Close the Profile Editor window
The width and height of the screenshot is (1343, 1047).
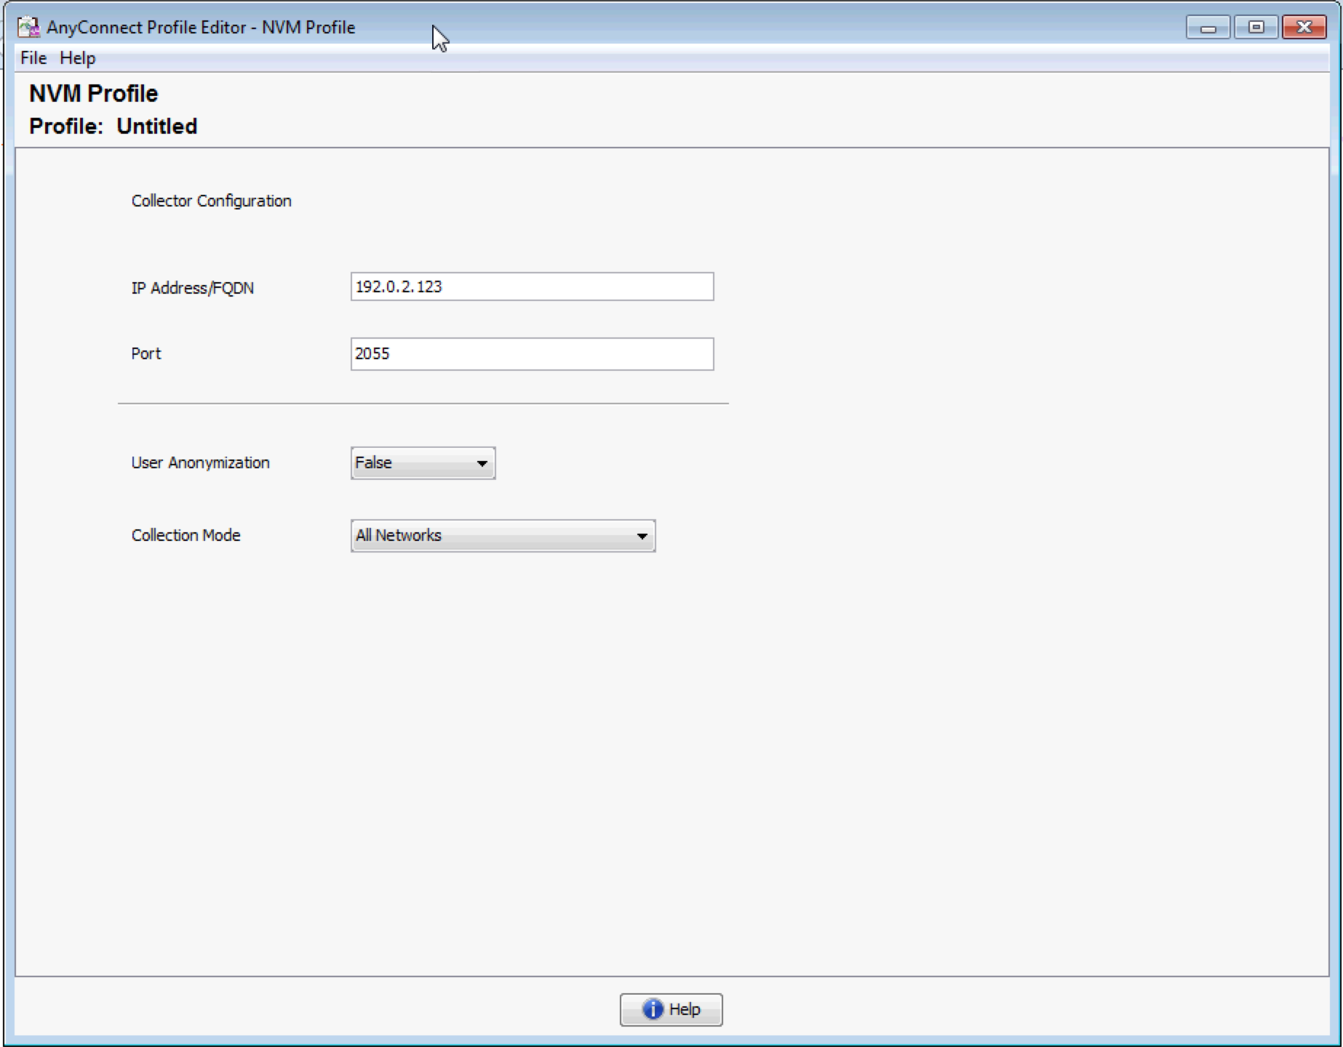[x=1304, y=28]
